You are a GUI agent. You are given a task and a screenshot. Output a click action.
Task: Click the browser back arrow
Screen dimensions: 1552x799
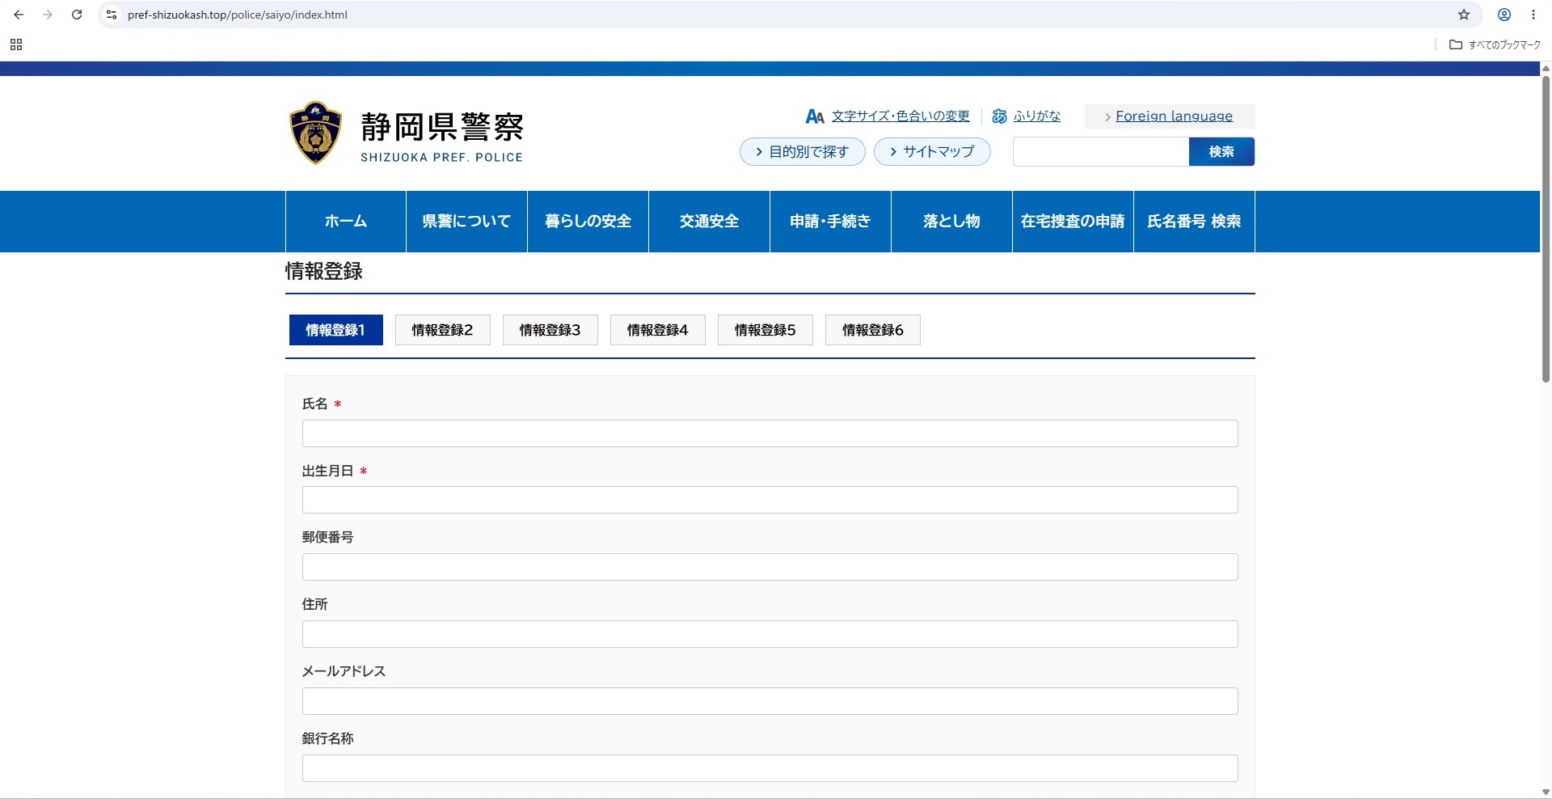[19, 15]
